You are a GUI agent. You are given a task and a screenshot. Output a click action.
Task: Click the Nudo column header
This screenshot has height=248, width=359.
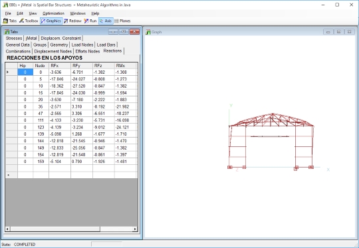(x=41, y=66)
